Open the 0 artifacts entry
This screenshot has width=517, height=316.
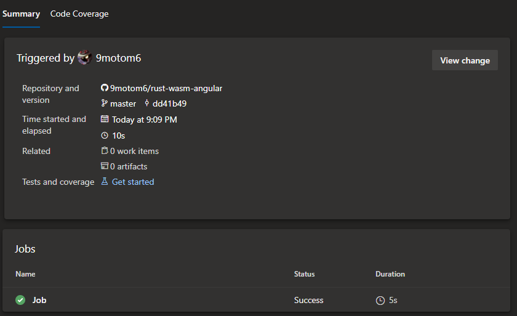pyautogui.click(x=129, y=166)
